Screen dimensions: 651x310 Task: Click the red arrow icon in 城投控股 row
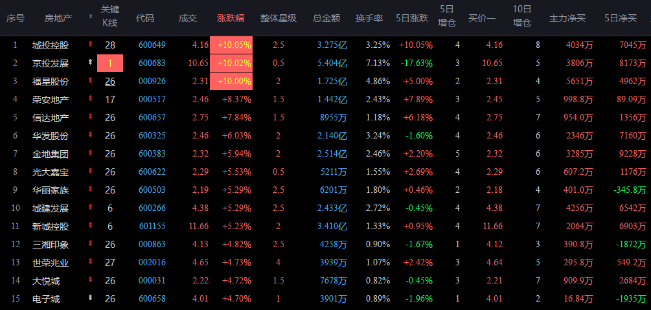pyautogui.click(x=91, y=45)
